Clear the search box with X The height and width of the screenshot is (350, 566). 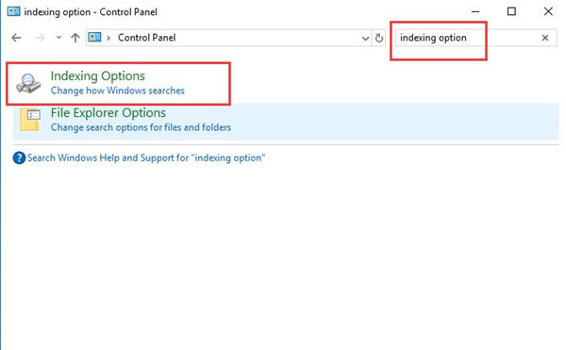[545, 38]
